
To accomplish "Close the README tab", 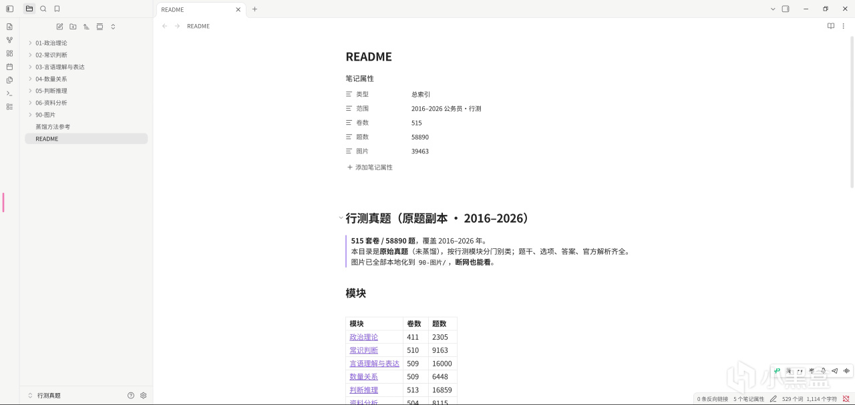I will point(238,9).
